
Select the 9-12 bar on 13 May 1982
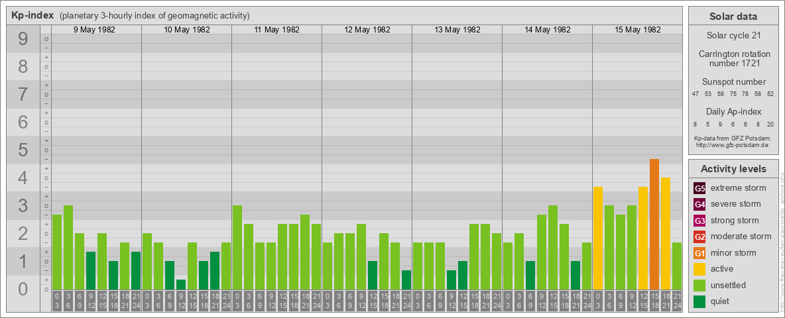click(452, 280)
